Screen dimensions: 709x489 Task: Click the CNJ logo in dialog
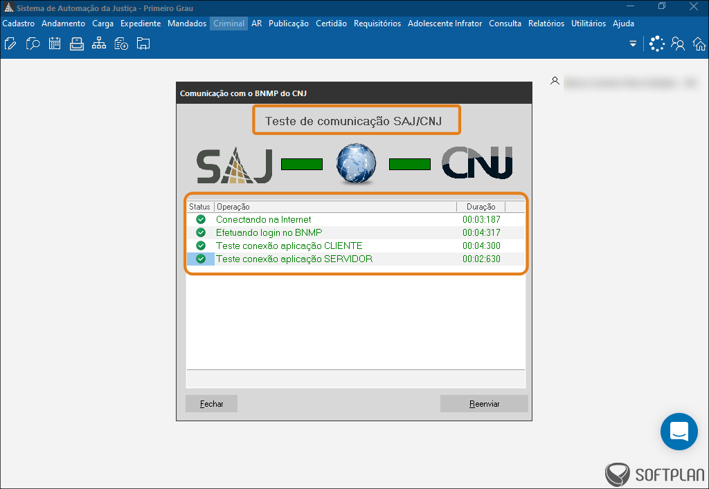(477, 163)
